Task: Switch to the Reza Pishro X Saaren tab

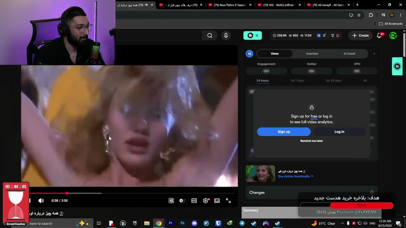Action: click(230, 5)
